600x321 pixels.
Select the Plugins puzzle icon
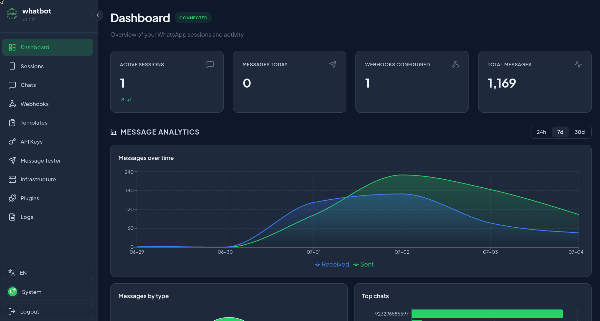point(12,198)
